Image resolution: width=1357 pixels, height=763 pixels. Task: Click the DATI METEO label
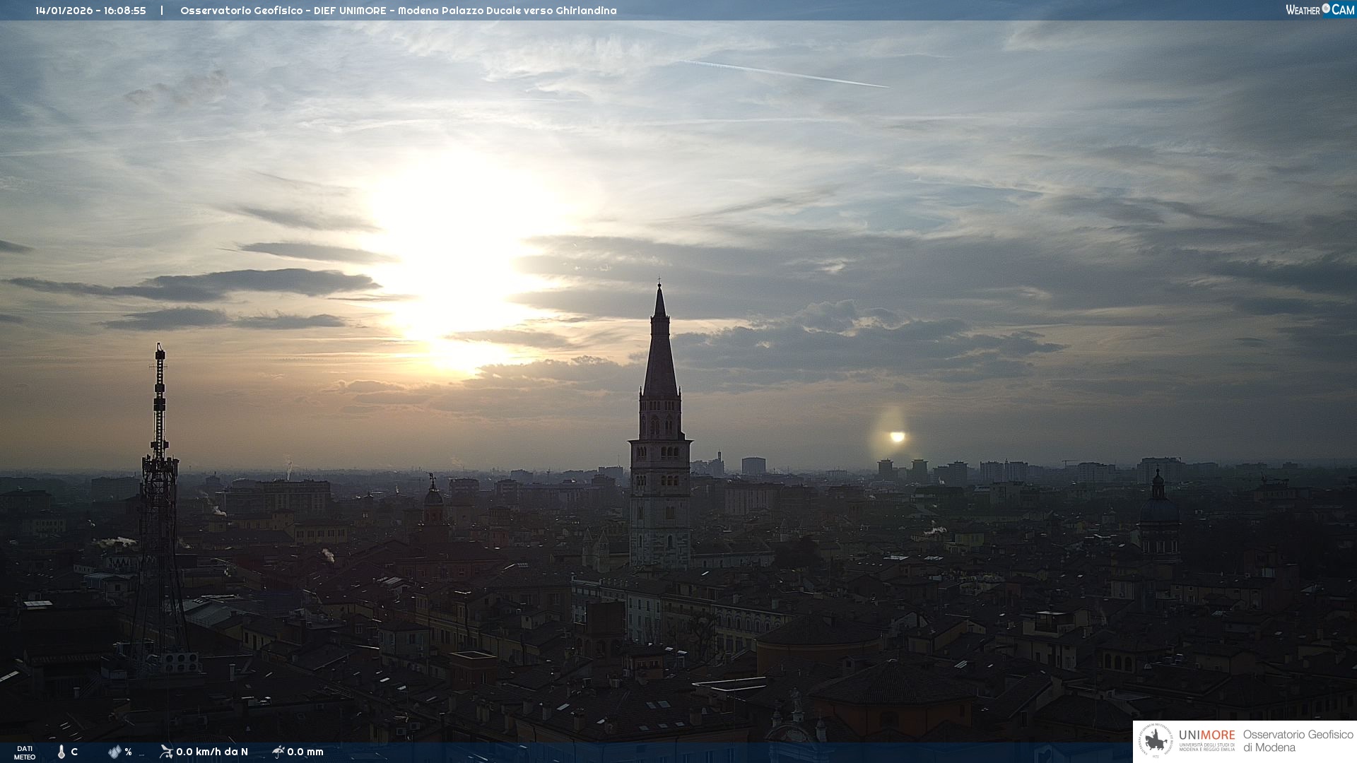(25, 752)
